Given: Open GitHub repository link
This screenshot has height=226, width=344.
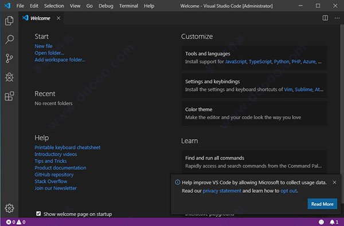Looking at the screenshot, I should point(54,175).
